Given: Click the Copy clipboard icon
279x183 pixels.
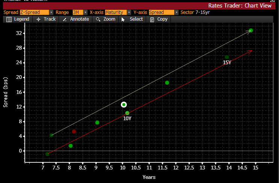Looking at the screenshot, I should click(152, 20).
